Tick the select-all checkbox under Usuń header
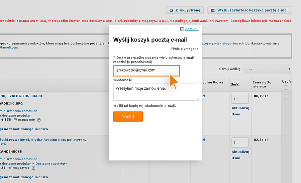The image size is (301, 183). tap(286, 87)
